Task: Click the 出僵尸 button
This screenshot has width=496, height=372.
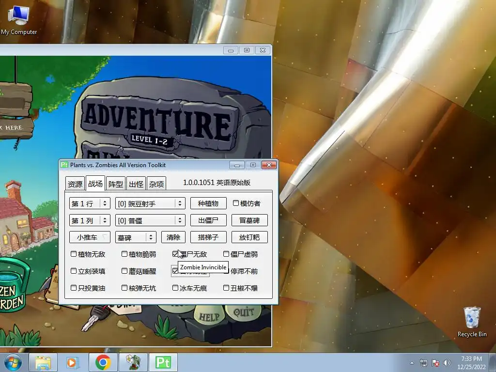Action: click(208, 220)
